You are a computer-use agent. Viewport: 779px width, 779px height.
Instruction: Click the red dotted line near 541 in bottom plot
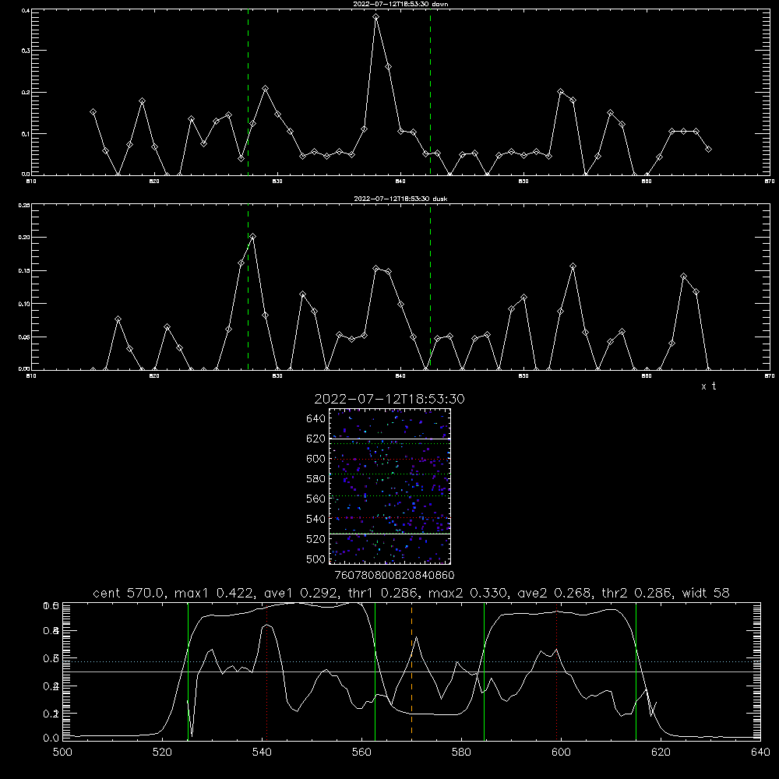pyautogui.click(x=266, y=671)
